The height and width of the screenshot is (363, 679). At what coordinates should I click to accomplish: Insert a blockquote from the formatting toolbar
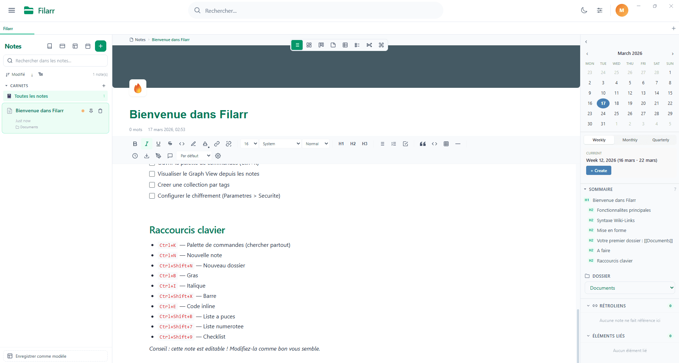[422, 144]
